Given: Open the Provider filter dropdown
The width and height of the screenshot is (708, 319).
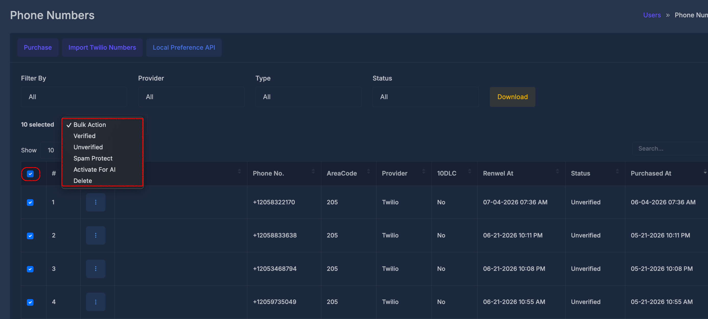Looking at the screenshot, I should (191, 97).
